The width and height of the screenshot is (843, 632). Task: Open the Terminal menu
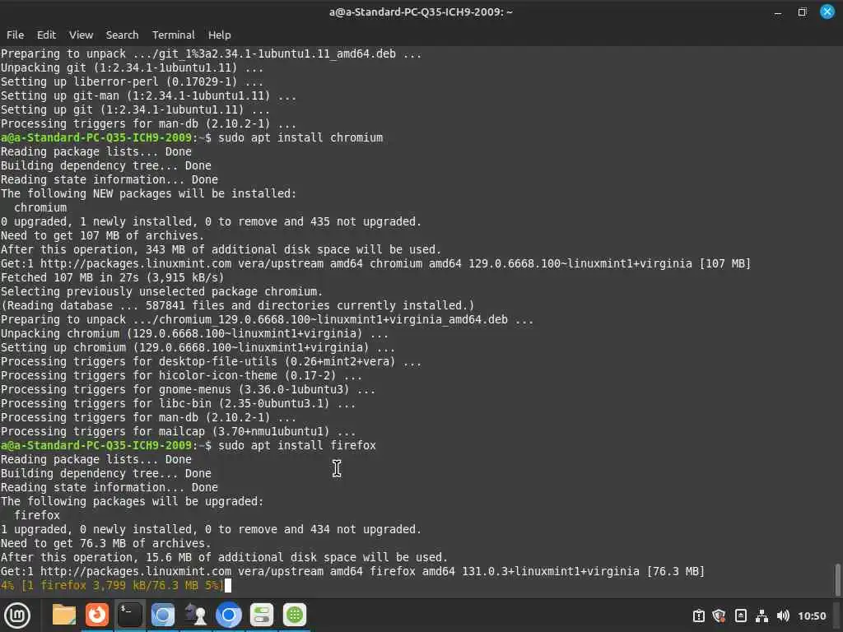[x=173, y=35]
